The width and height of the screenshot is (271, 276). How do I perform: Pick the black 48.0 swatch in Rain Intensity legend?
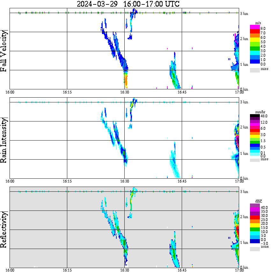255,116
